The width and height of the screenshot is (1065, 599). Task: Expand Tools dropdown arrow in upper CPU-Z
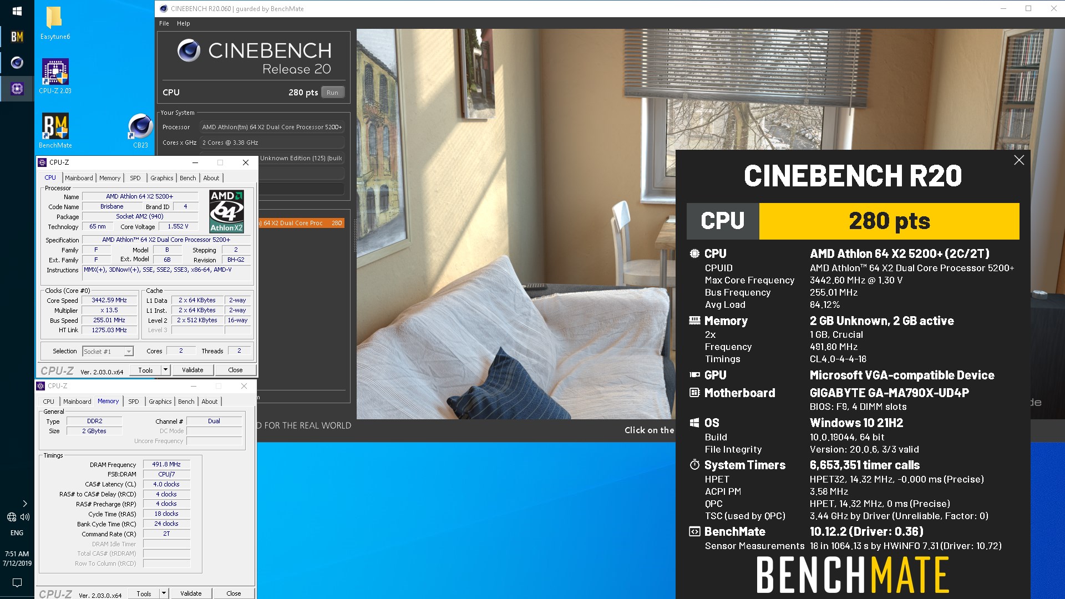[165, 370]
